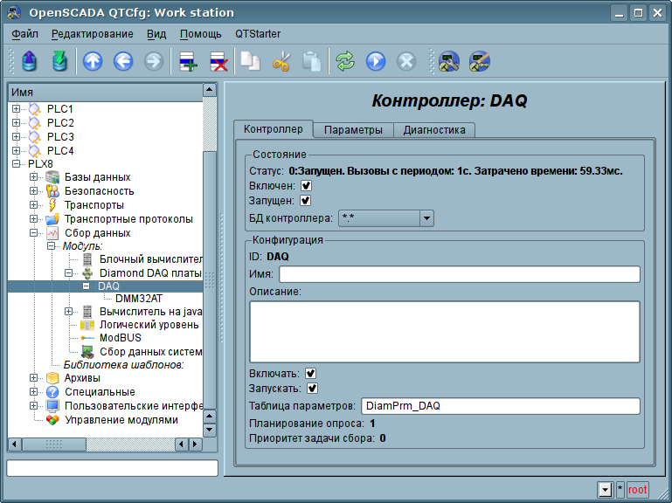Navigate back with the left arrow icon
Viewport: 672px width, 503px height.
pyautogui.click(x=123, y=61)
